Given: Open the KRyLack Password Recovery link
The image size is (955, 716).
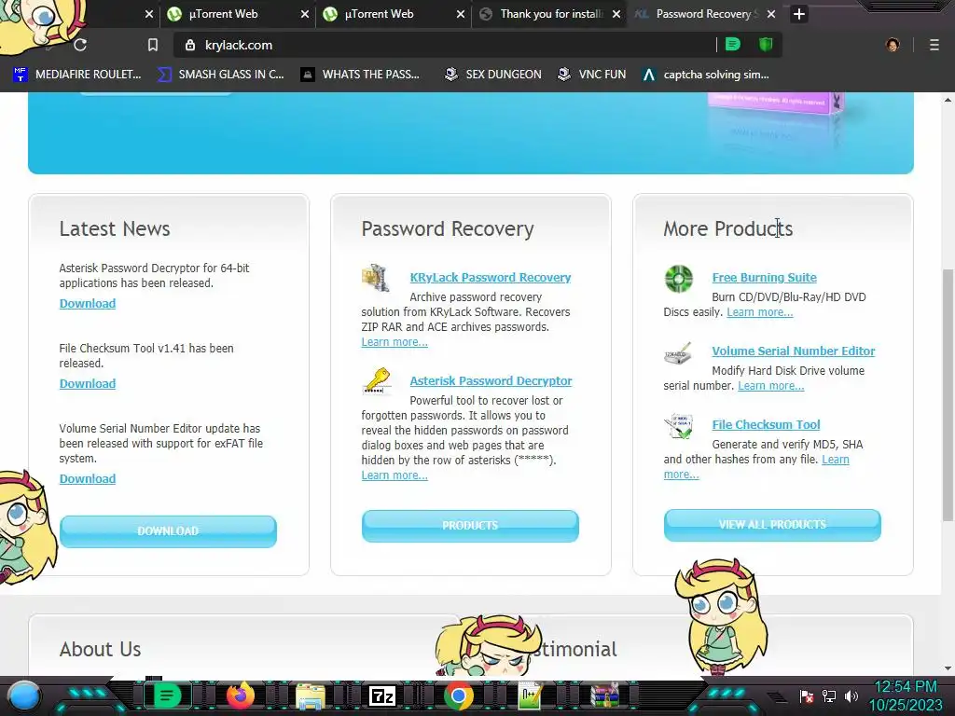Looking at the screenshot, I should pyautogui.click(x=491, y=277).
